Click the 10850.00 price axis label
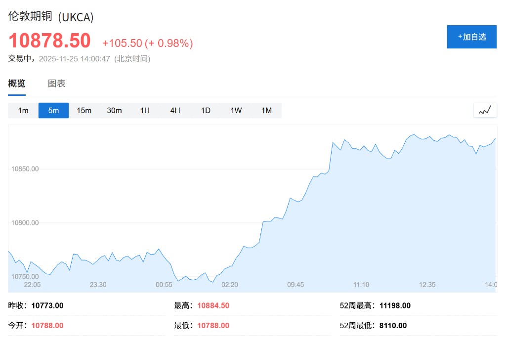The height and width of the screenshot is (343, 506). tap(25, 169)
